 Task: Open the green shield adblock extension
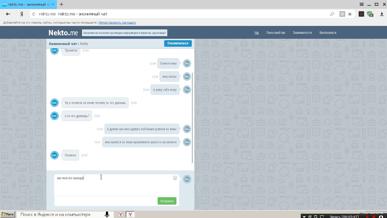click(x=370, y=14)
